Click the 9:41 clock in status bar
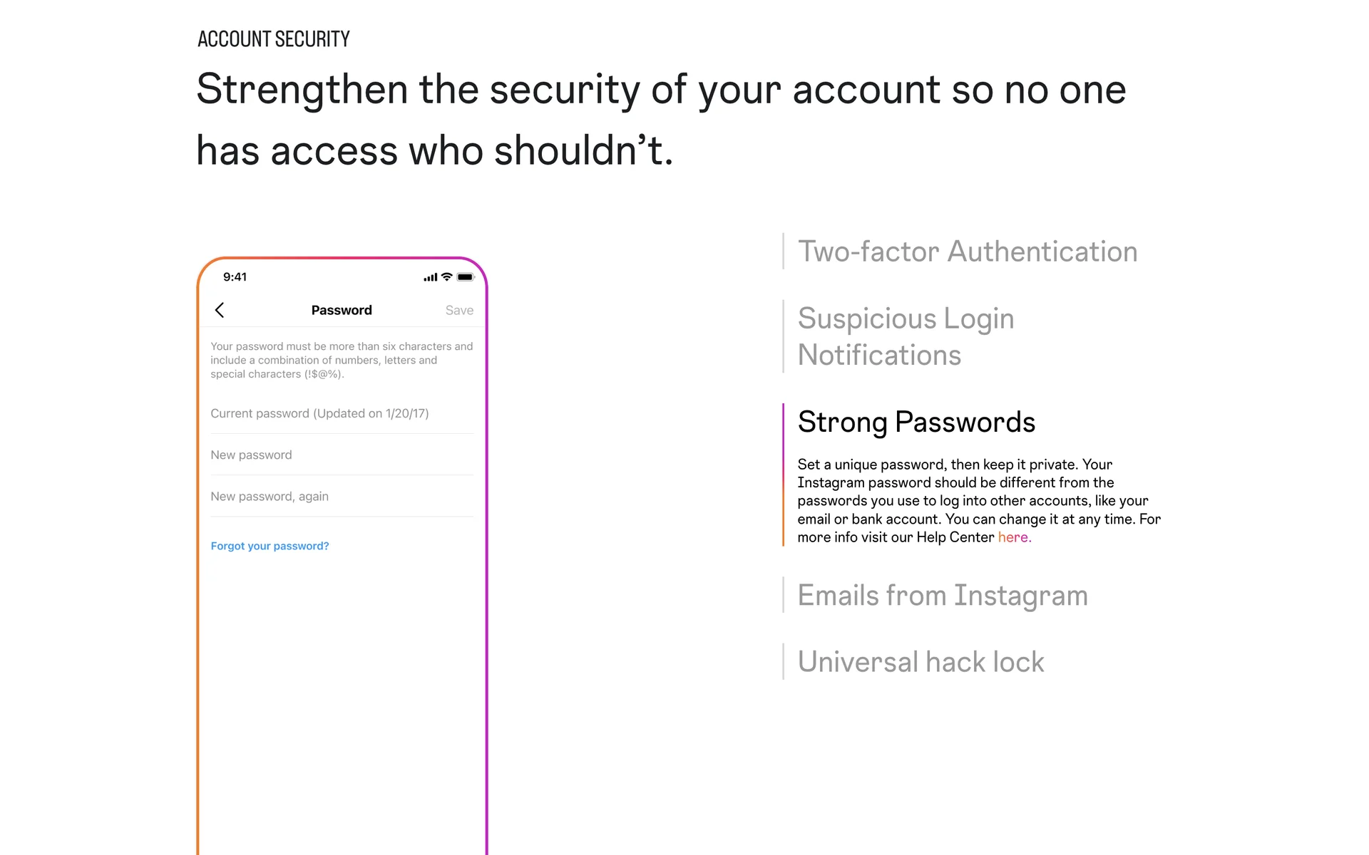 coord(235,277)
